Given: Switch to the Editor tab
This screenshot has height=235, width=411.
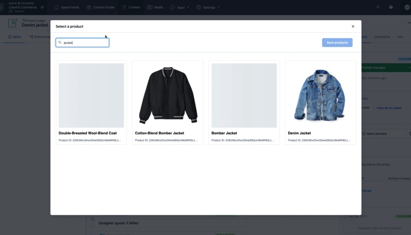Looking at the screenshot, I should point(14,37).
